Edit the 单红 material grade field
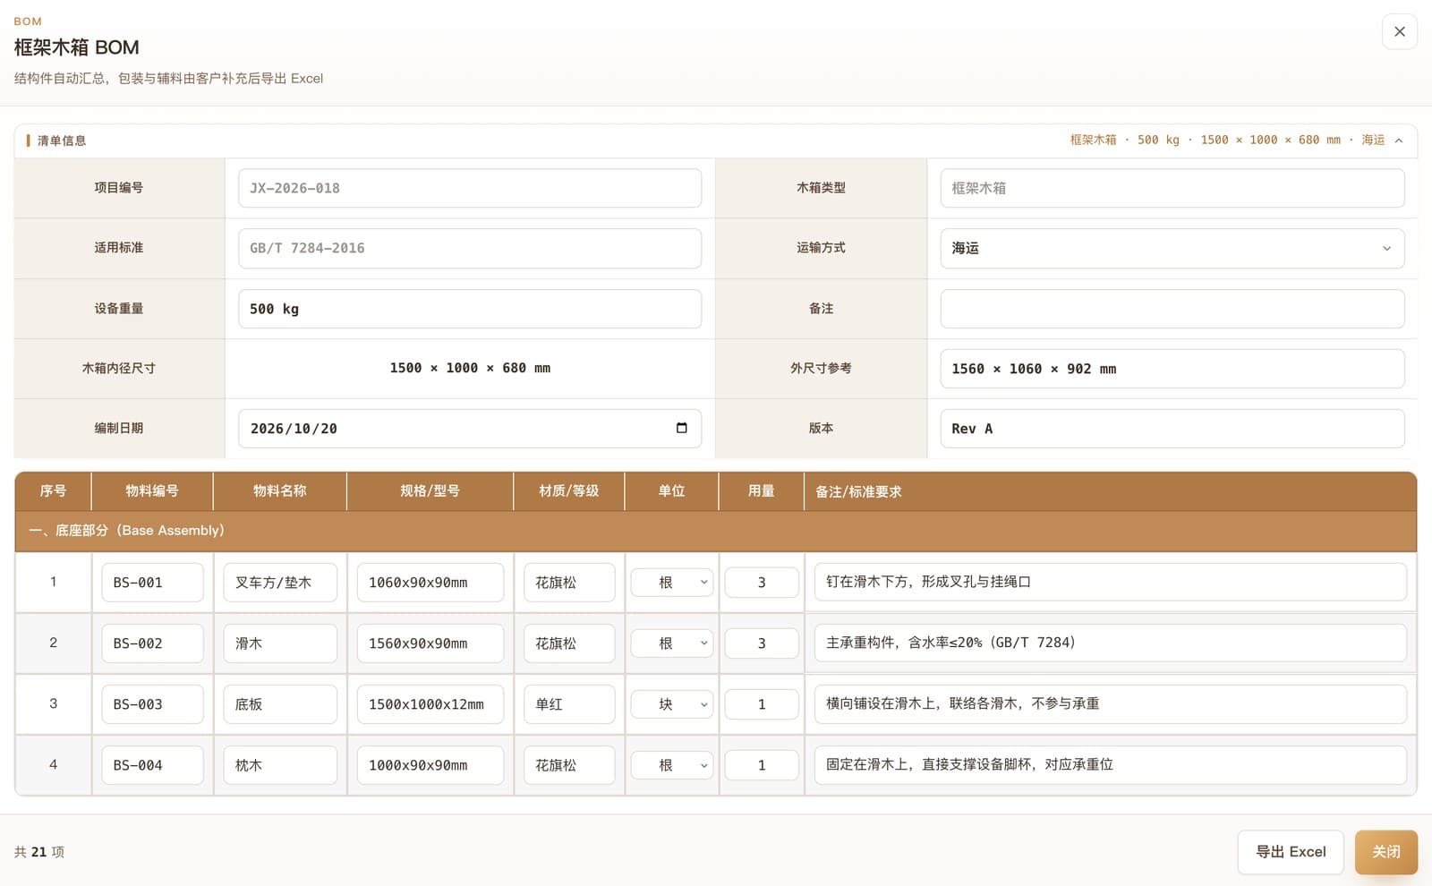This screenshot has width=1432, height=886. [x=569, y=704]
